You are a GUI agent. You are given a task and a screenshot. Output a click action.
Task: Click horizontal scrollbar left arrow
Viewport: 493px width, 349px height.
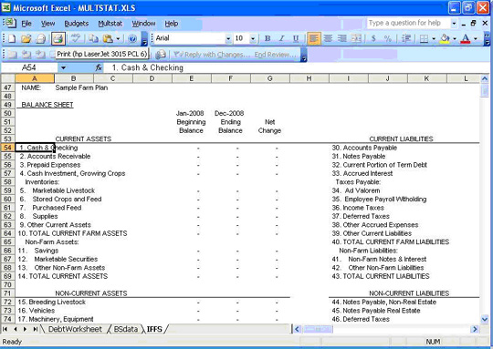(297, 329)
